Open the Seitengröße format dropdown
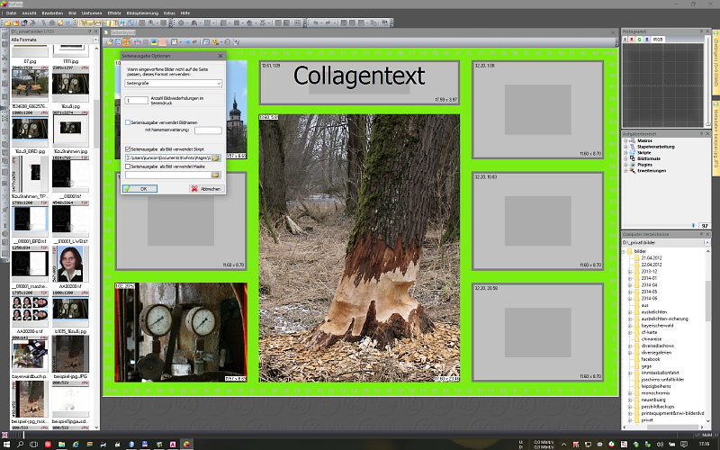This screenshot has width=720, height=450. point(173,83)
